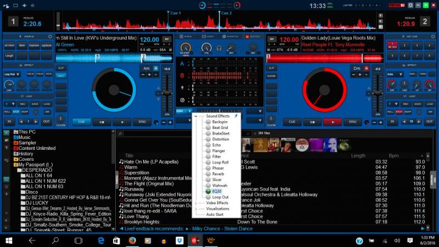Viewport: 439px width, 247px height.
Task: Select Loop Out from effects list
Action: [x=221, y=197]
